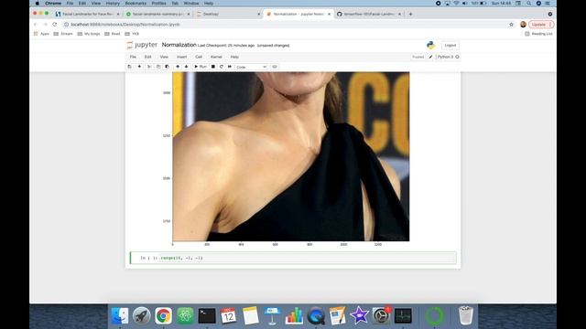Bookmark this page with star icon
The width and height of the screenshot is (586, 329).
(x=511, y=25)
